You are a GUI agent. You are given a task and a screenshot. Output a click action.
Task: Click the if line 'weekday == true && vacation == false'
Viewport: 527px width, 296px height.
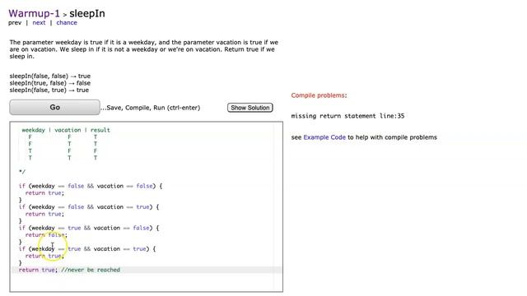(x=89, y=228)
